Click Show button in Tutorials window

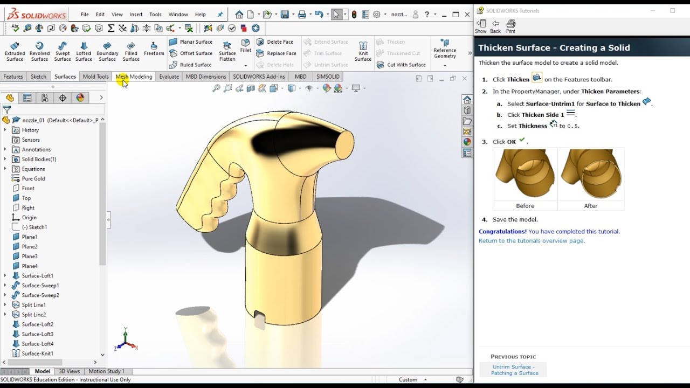(x=480, y=26)
